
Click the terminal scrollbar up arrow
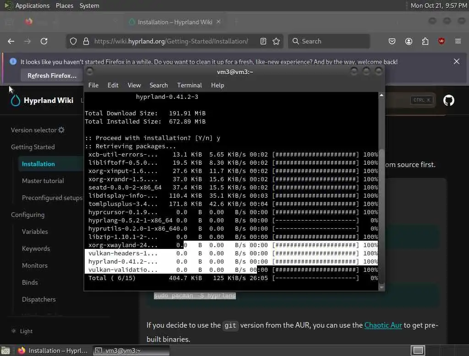pyautogui.click(x=382, y=95)
